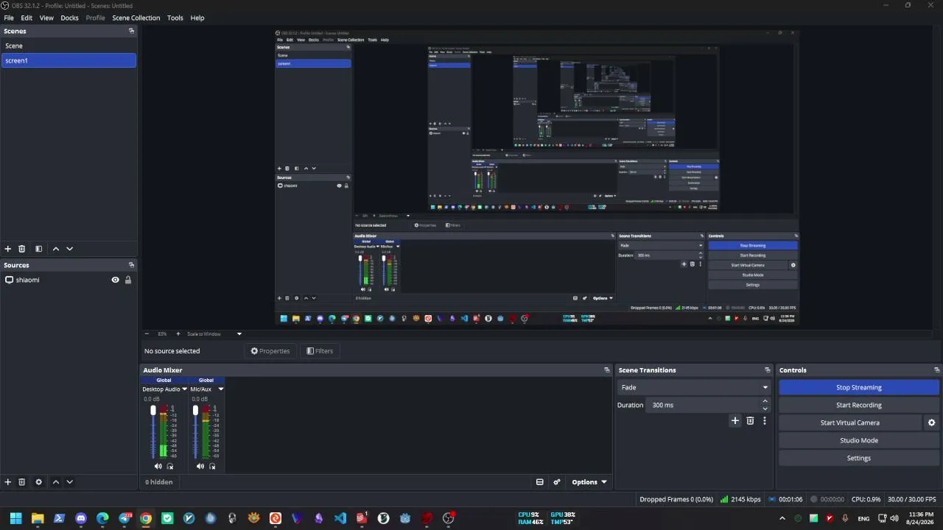Open OBS Settings button
Screen dimensions: 943x530
point(859,458)
